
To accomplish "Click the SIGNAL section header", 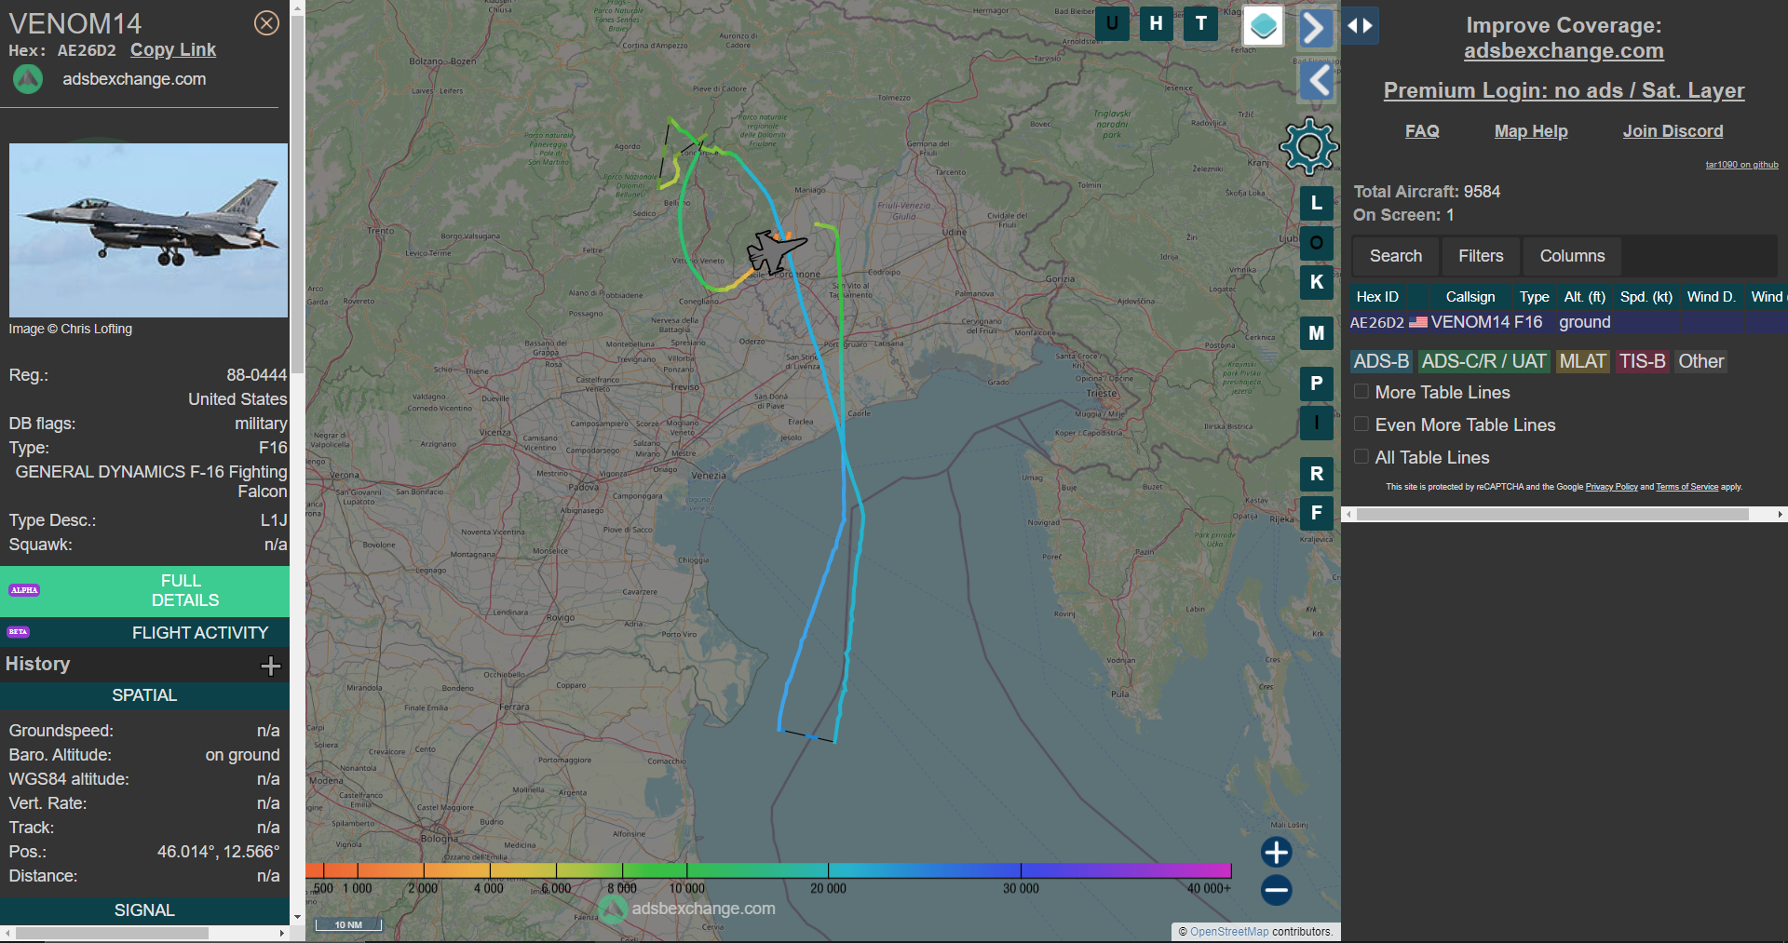I will tap(145, 910).
